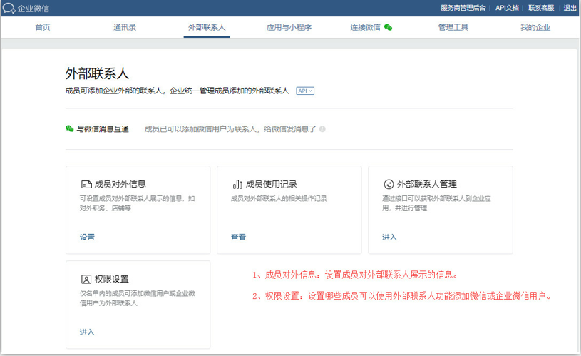Click the 权限设置 person icon
581x356 pixels.
click(86, 279)
